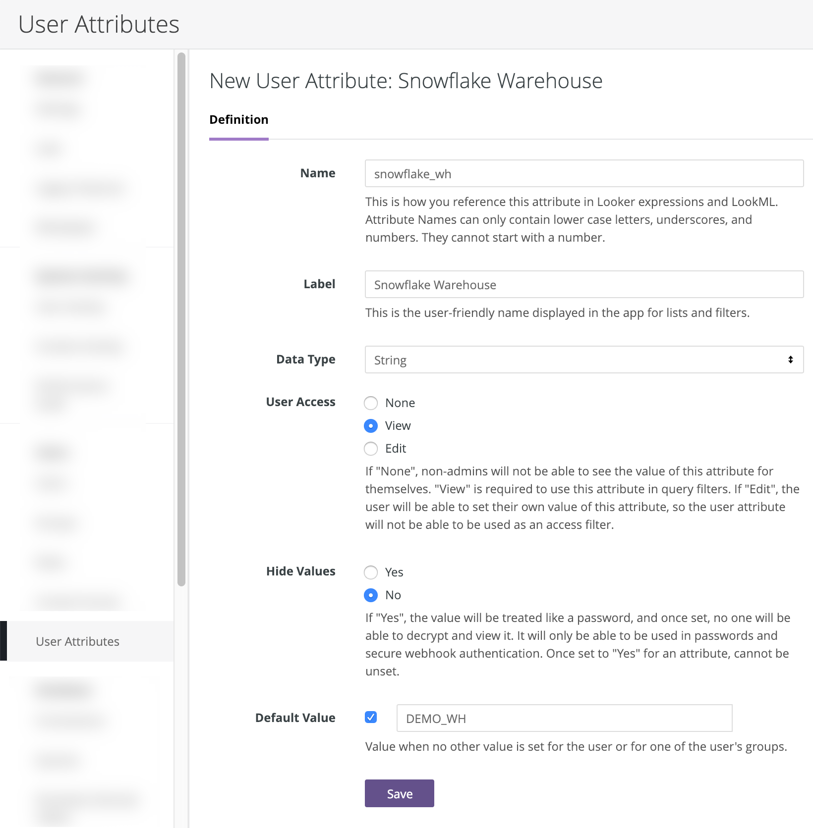Choose Yes for Hide Values

371,572
